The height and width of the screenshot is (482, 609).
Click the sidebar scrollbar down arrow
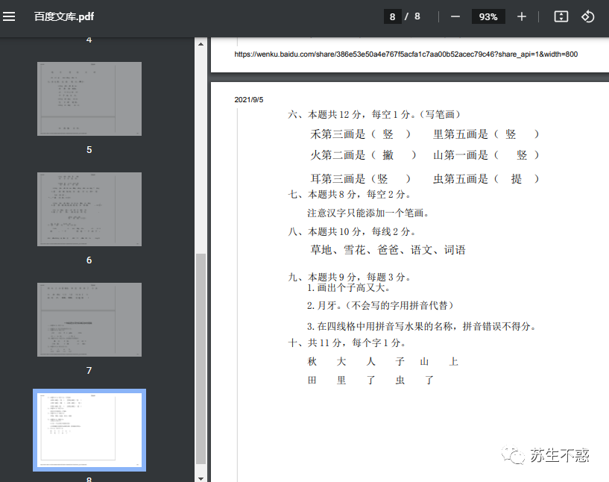pos(201,478)
